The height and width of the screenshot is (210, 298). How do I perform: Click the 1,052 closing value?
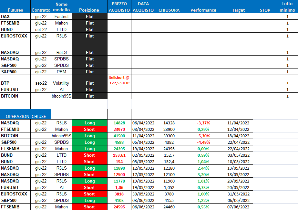169,188
